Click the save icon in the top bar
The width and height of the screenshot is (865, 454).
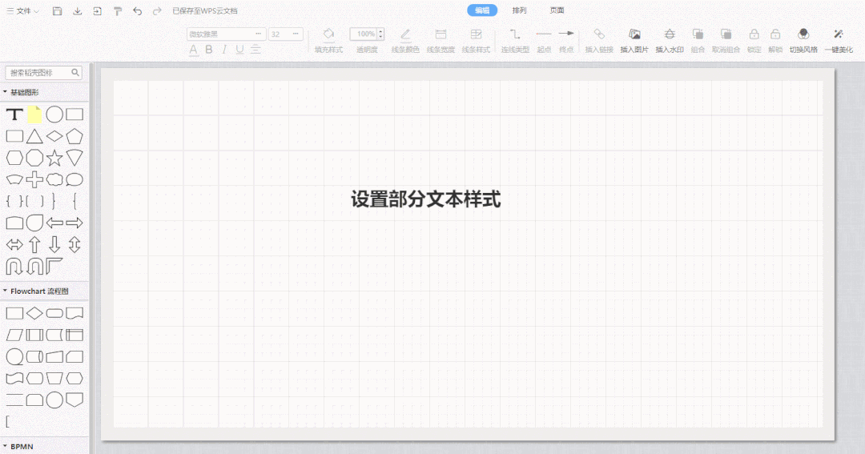(x=57, y=11)
